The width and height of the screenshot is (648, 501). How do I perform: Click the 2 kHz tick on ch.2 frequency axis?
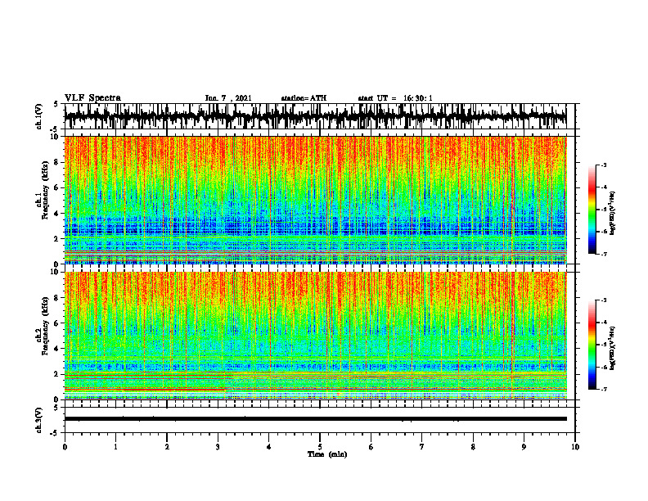[x=56, y=374]
